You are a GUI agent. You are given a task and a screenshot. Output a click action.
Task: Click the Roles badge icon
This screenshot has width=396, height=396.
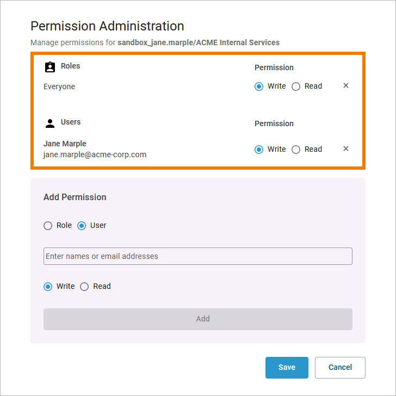(x=50, y=67)
